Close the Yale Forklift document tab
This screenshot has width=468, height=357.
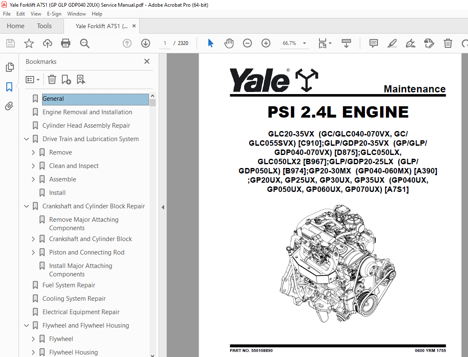[x=134, y=26]
